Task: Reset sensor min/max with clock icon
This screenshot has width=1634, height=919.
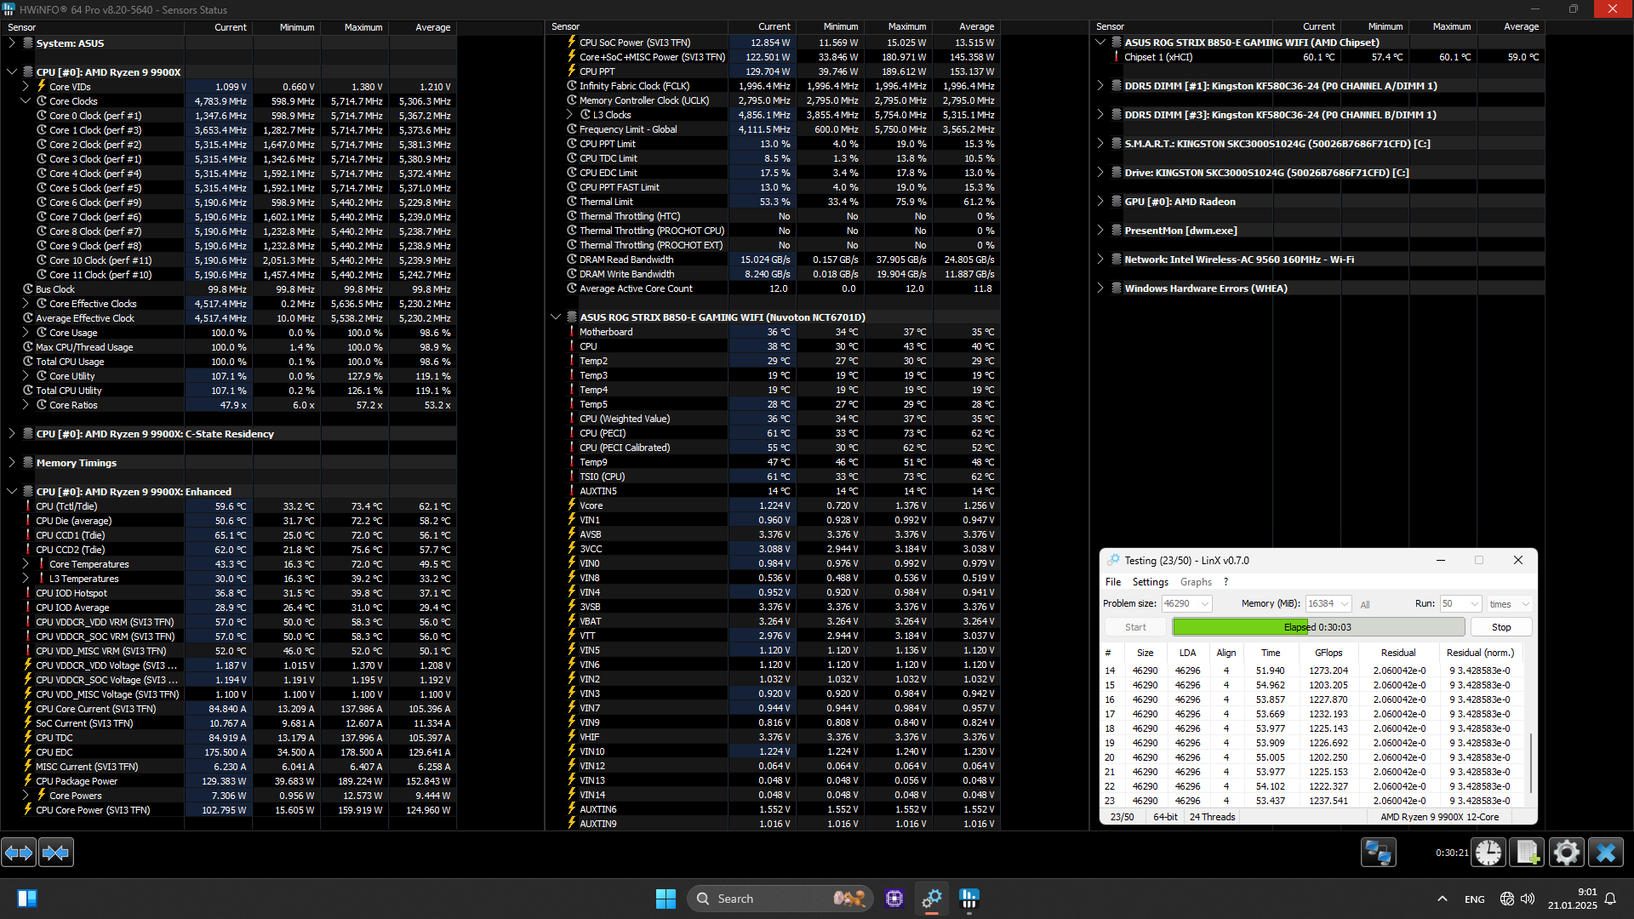Action: point(1488,852)
